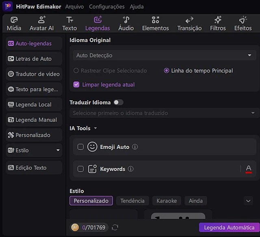Screen dimensions: 260x237
Task: Select the Personalizado style tab
Action: (x=91, y=201)
